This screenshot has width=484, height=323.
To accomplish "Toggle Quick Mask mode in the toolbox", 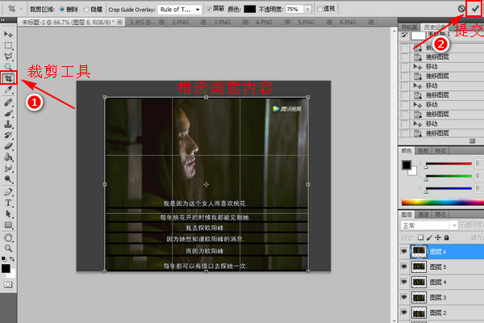I will (8, 284).
